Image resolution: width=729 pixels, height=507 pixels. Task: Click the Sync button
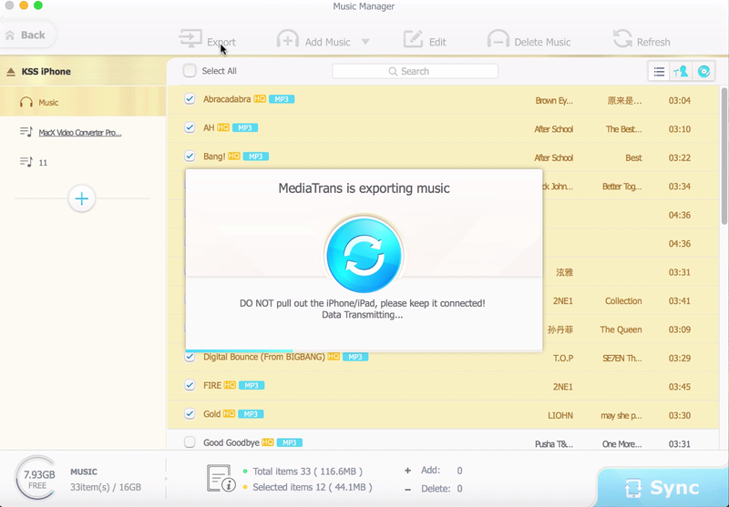tap(662, 488)
